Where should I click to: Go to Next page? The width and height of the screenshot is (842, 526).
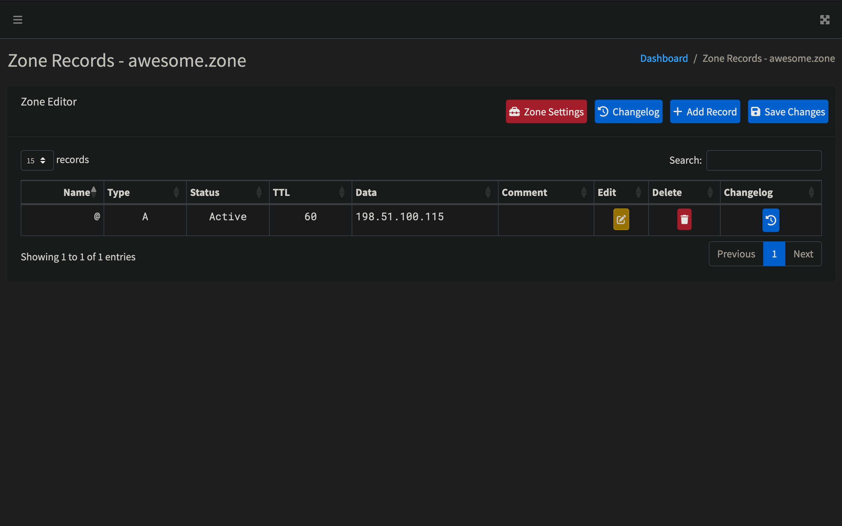tap(804, 254)
